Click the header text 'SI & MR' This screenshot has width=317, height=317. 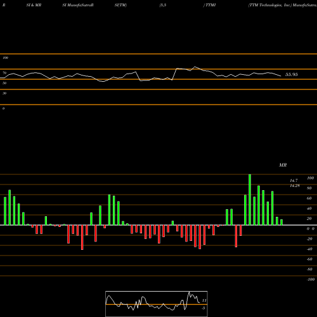34,5
